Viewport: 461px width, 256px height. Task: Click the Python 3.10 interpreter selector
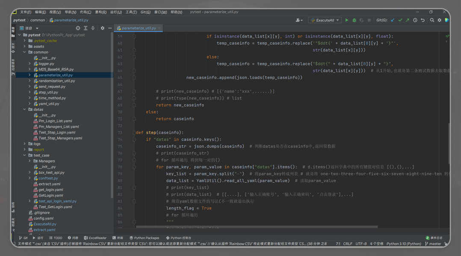point(404,244)
